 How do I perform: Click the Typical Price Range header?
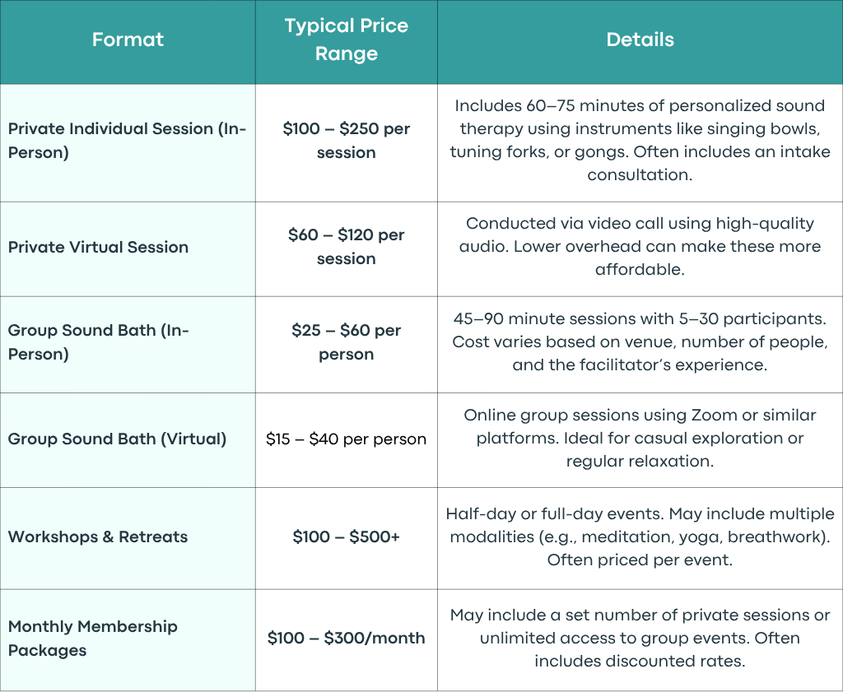(x=347, y=39)
